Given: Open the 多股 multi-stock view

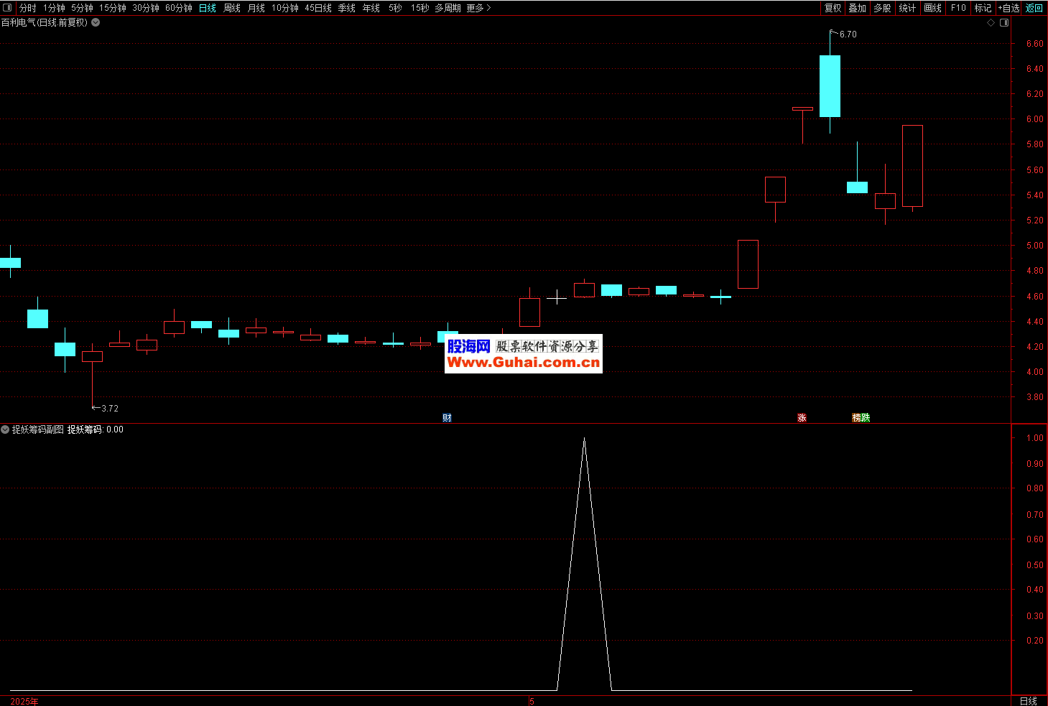Looking at the screenshot, I should [882, 8].
